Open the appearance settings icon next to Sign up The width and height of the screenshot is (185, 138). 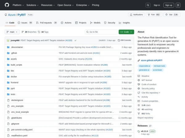pyautogui.click(x=178, y=5)
